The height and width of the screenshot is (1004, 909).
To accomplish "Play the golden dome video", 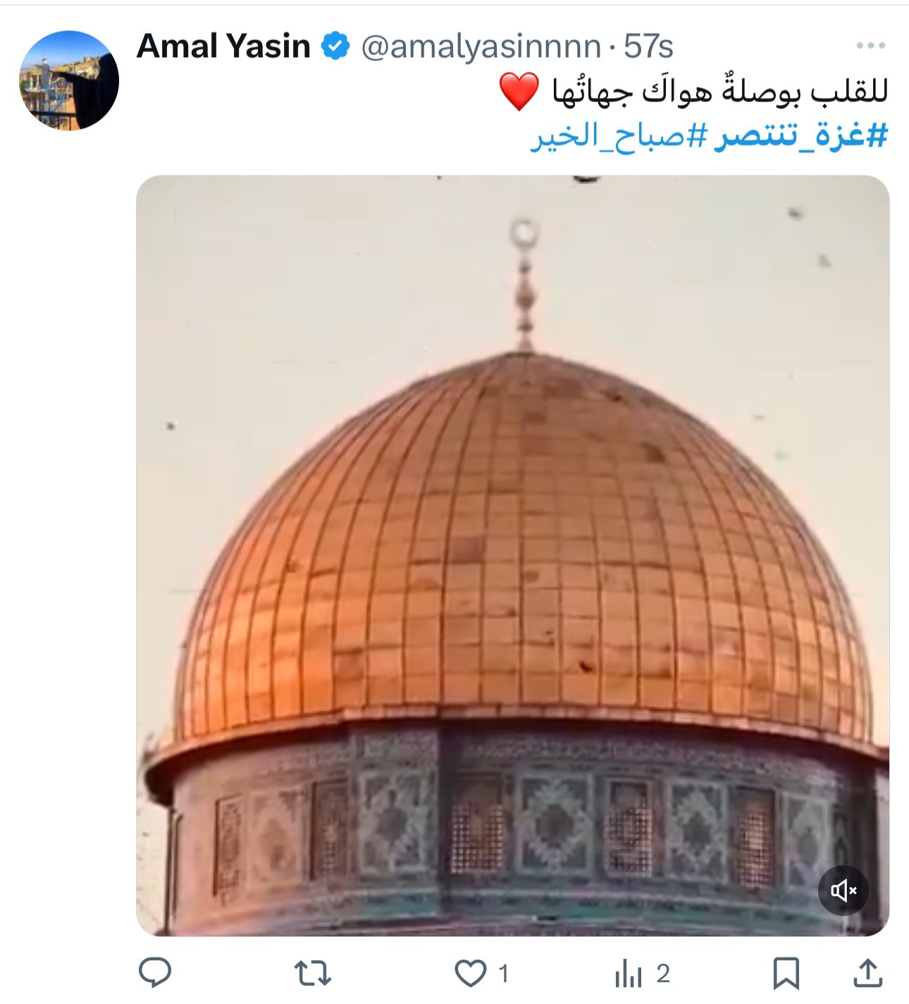I will pos(512,555).
